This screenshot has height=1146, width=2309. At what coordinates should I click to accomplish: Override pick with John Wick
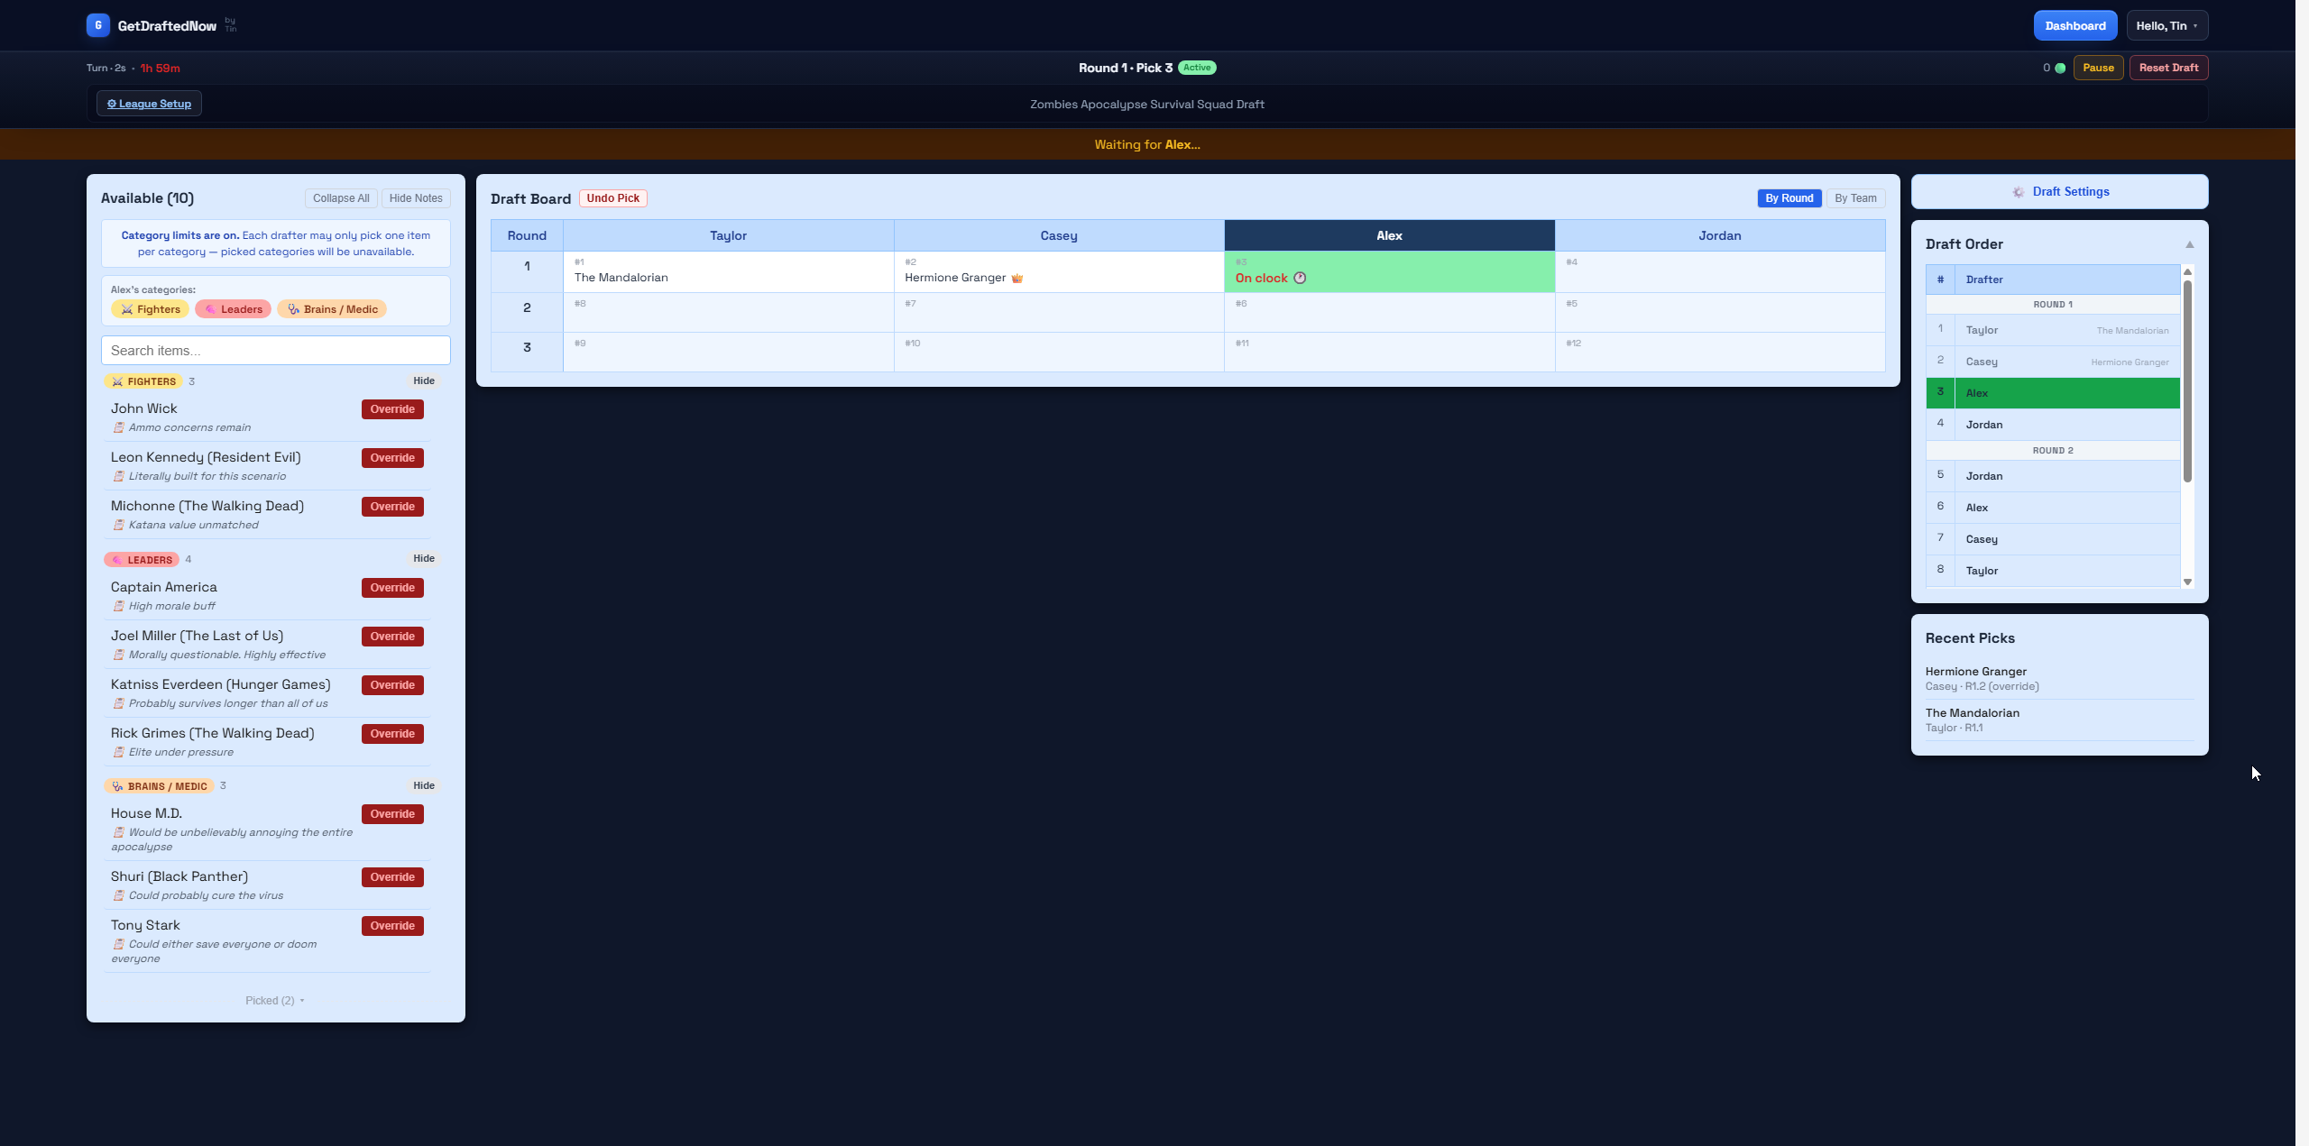point(392,409)
